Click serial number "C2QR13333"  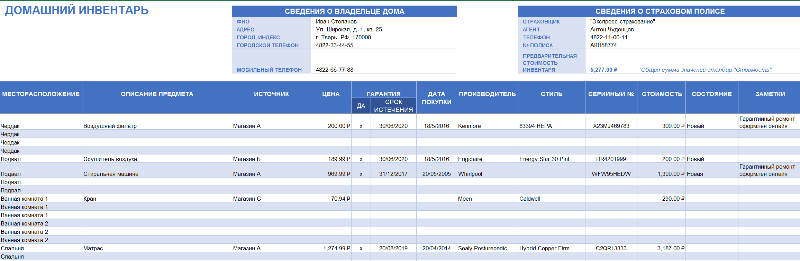point(611,248)
